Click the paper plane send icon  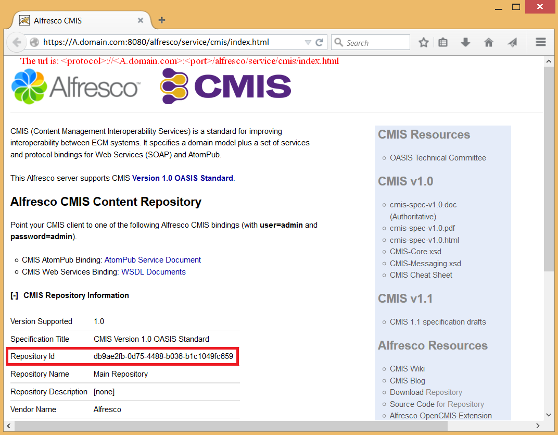[512, 43]
